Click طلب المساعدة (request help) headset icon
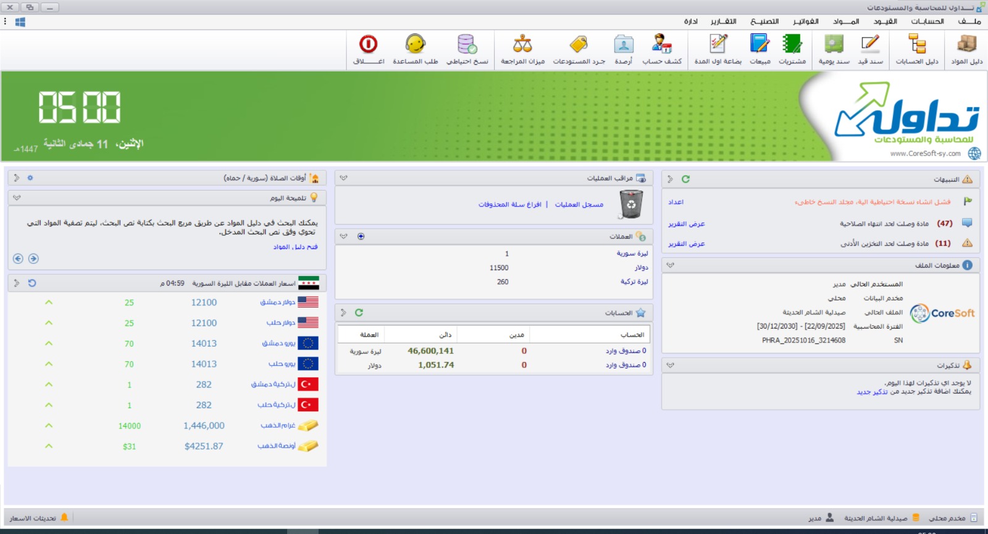 415,49
